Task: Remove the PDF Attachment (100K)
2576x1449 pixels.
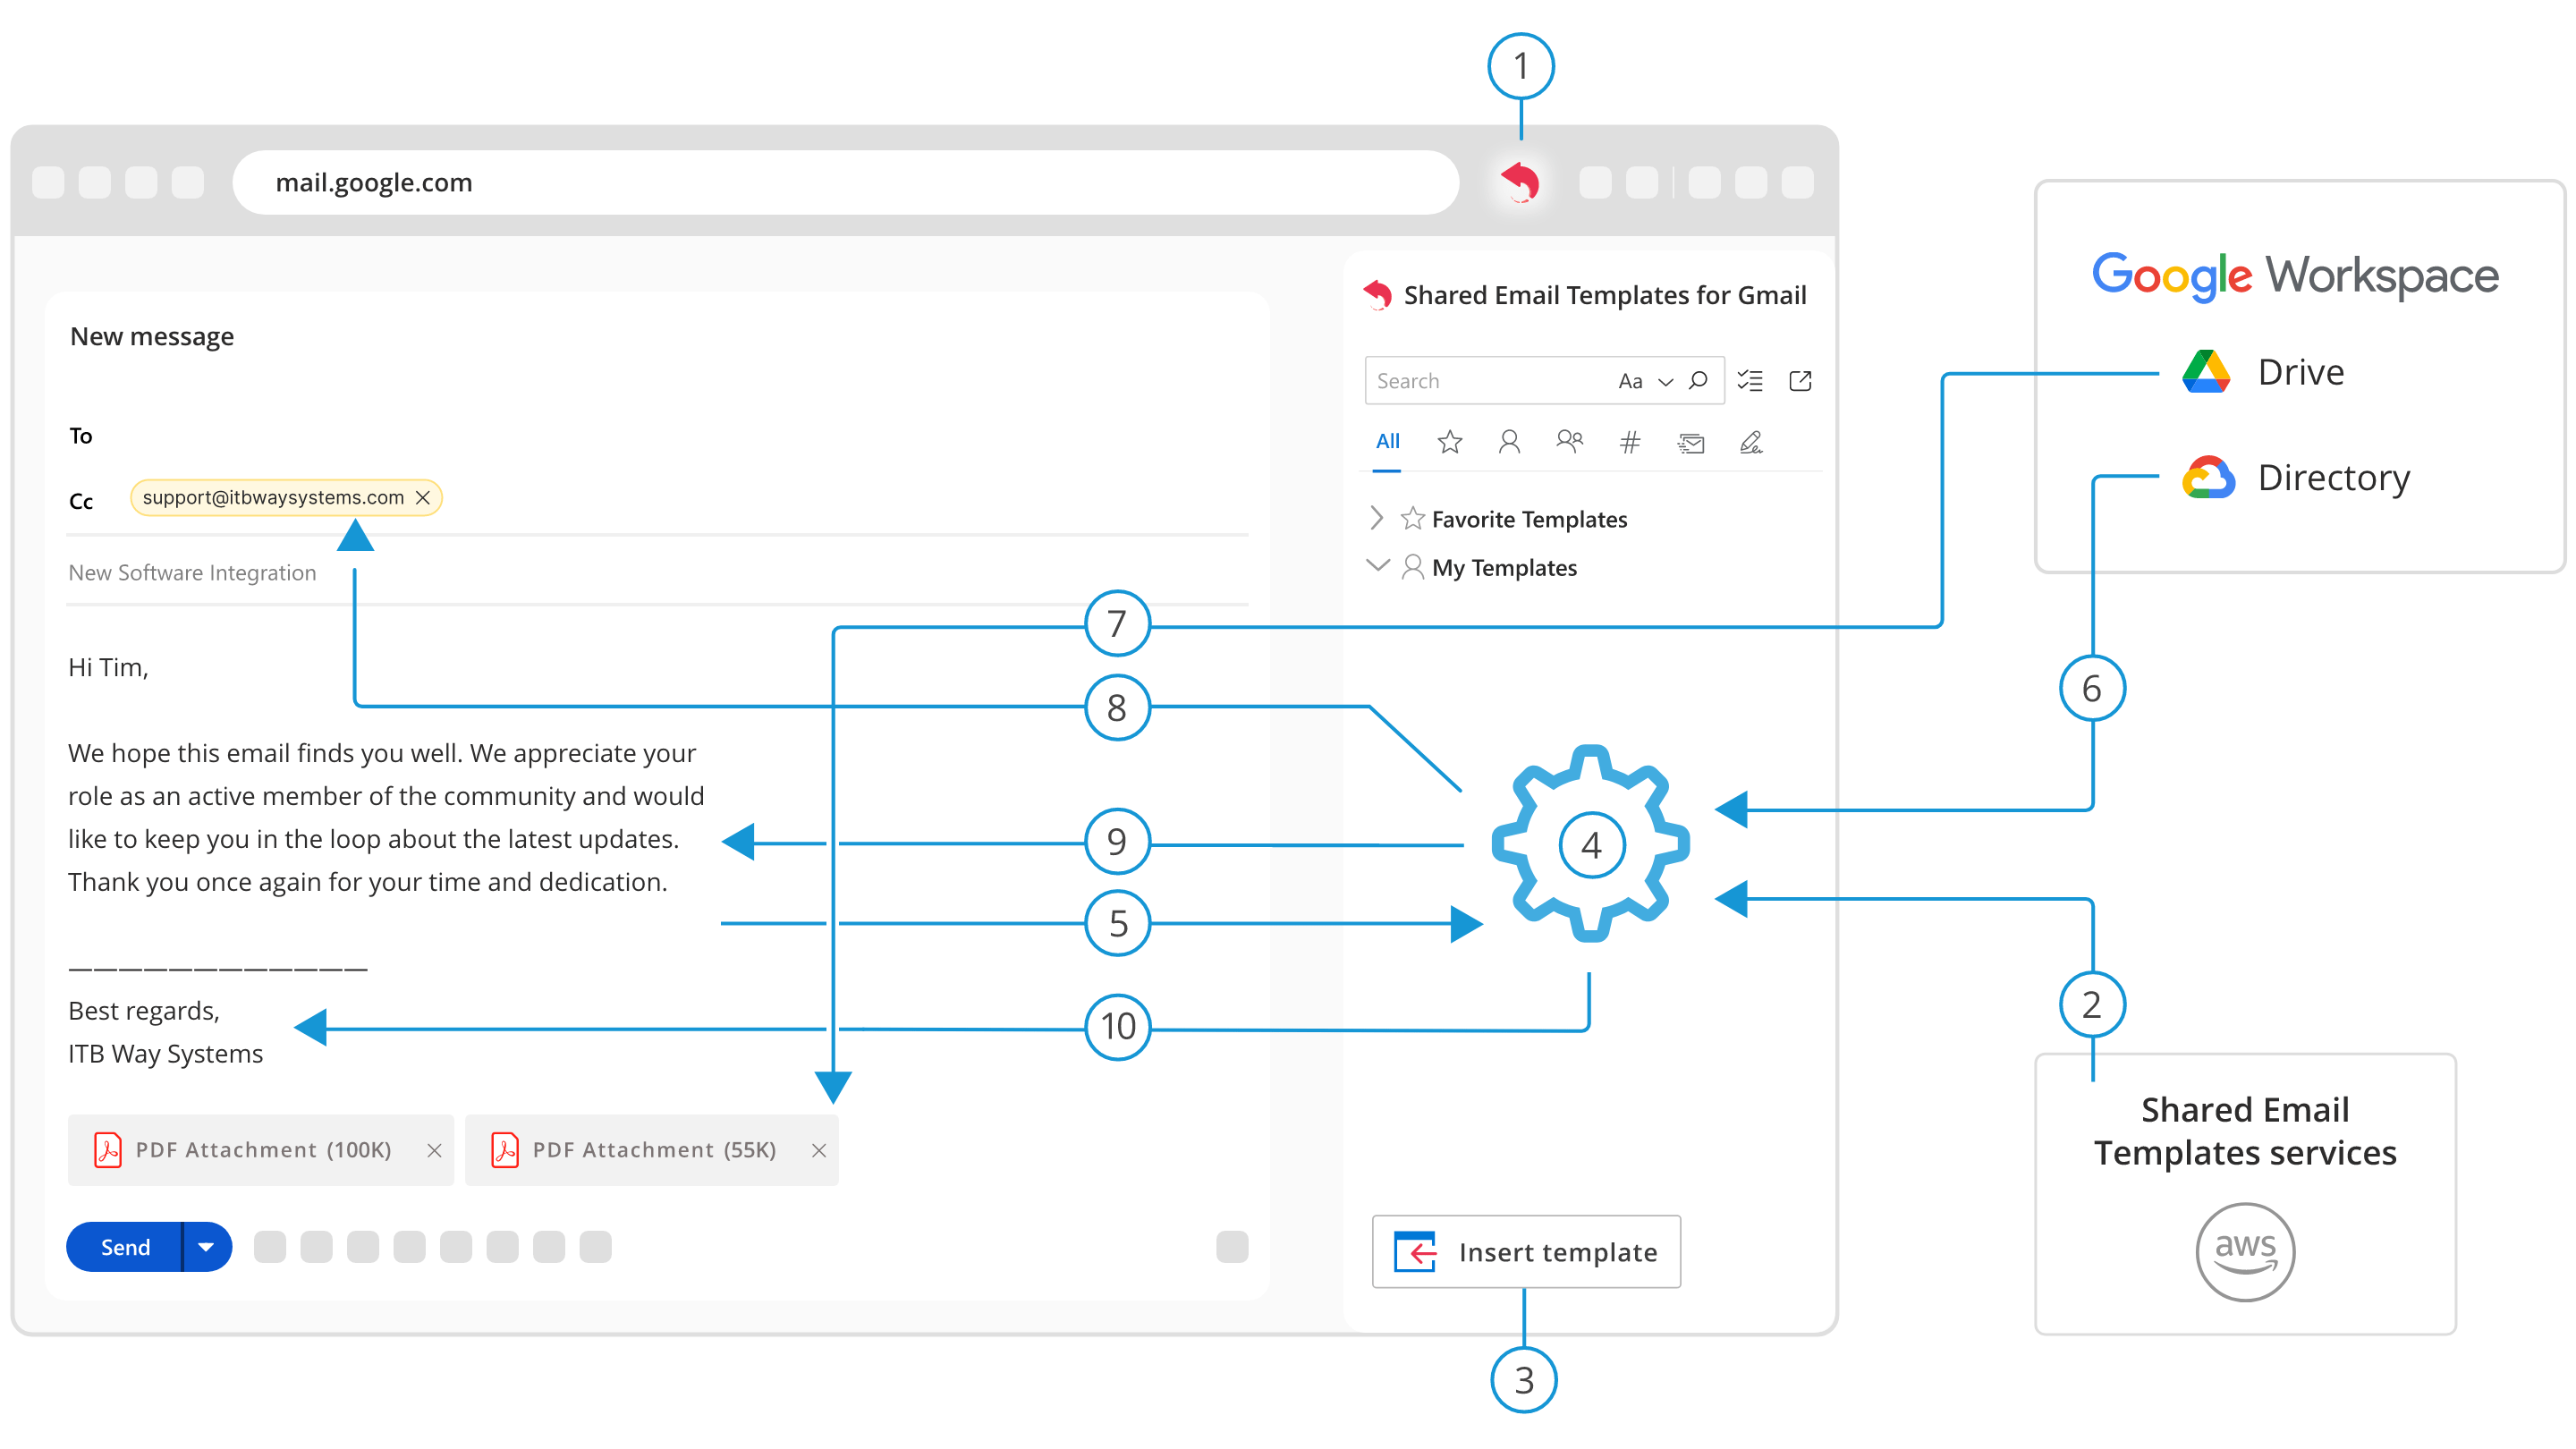Action: [434, 1150]
